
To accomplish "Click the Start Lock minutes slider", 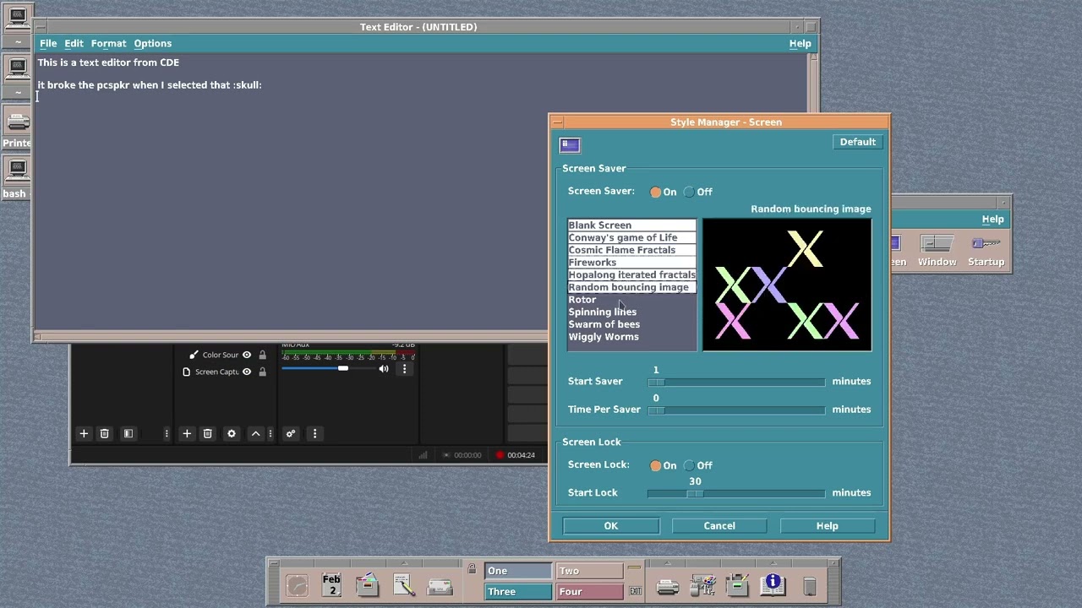I will click(736, 493).
